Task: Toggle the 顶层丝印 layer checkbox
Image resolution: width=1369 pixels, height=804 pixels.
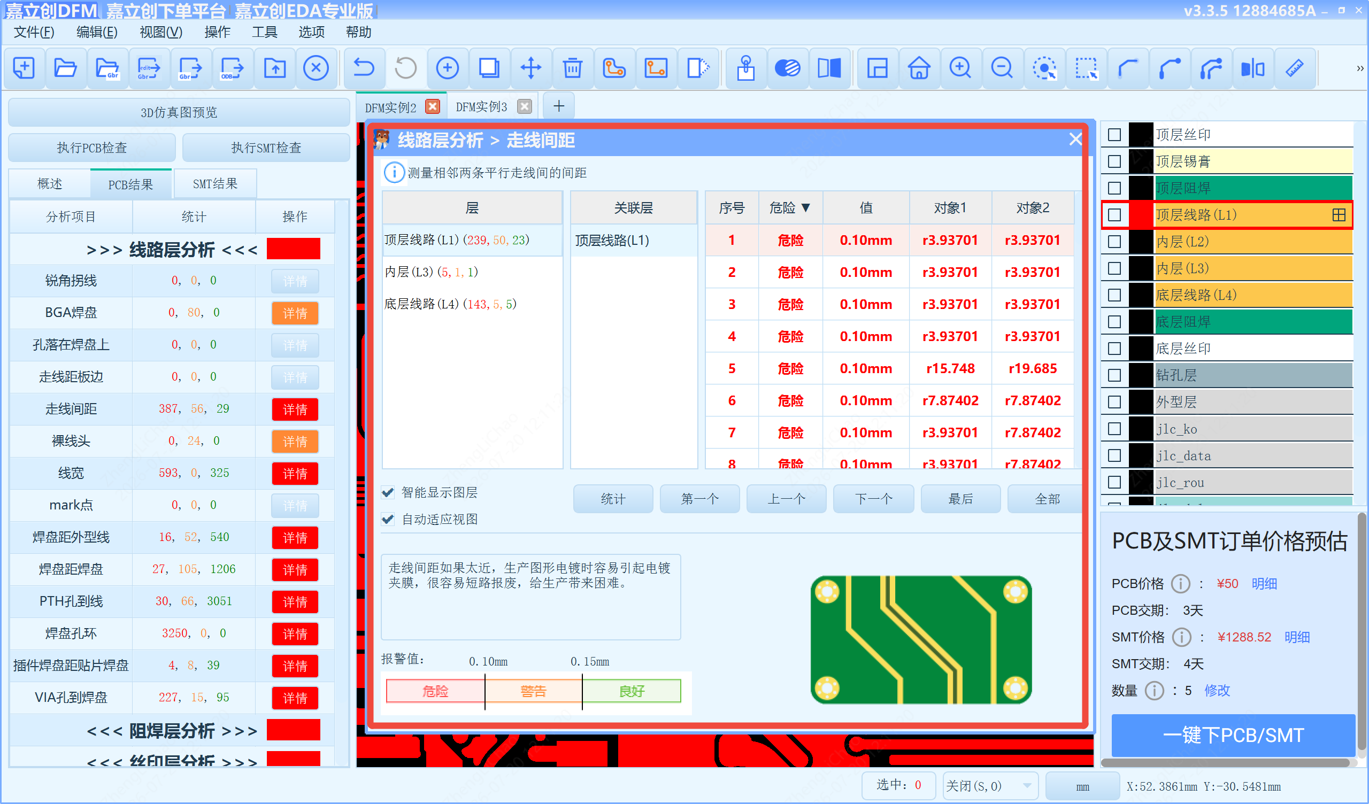Action: click(x=1114, y=135)
